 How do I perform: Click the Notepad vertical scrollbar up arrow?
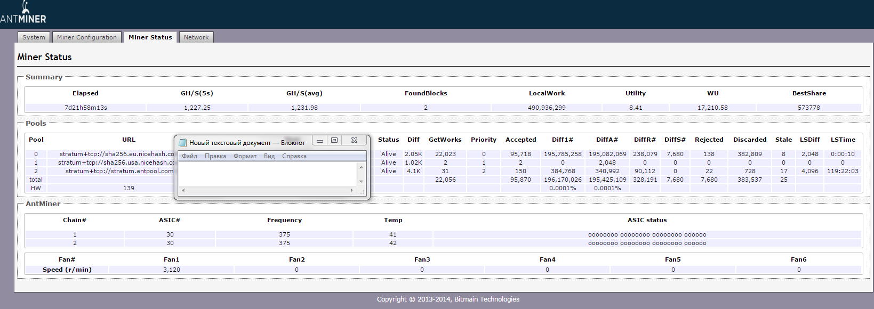coord(361,167)
